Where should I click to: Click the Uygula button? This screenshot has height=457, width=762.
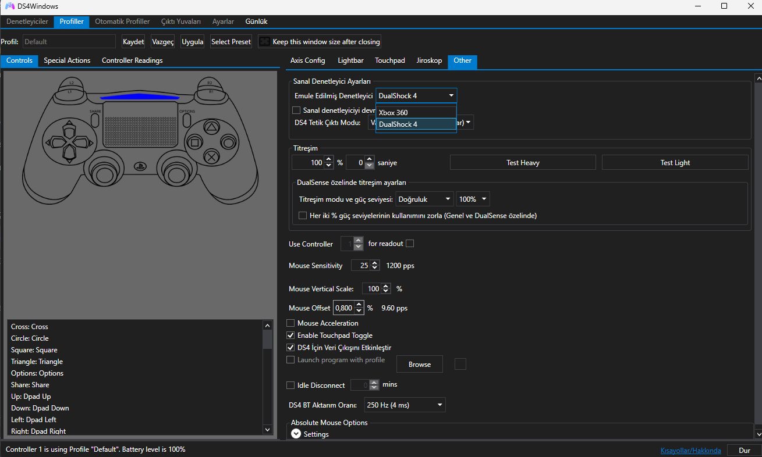click(x=193, y=42)
